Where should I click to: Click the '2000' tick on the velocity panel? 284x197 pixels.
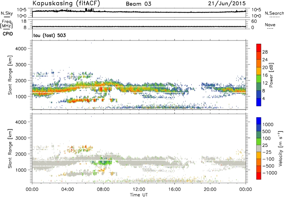click(x=21, y=154)
